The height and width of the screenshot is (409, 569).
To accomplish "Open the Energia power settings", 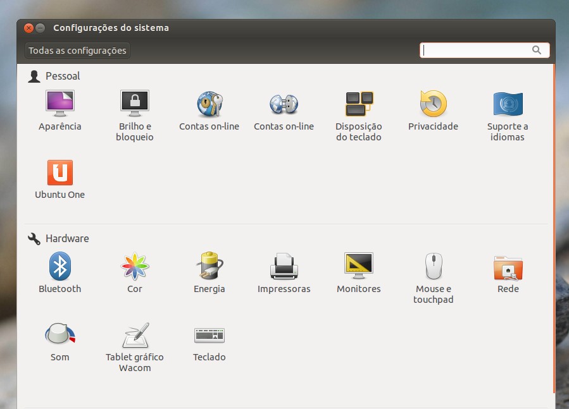I will (209, 266).
